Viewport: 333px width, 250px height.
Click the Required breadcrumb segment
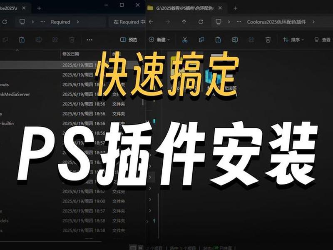click(x=60, y=22)
